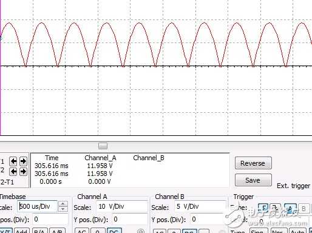The height and width of the screenshot is (233, 312).
Task: Grab the horizontal scrollbar thumb below graph
Action: (x=103, y=146)
